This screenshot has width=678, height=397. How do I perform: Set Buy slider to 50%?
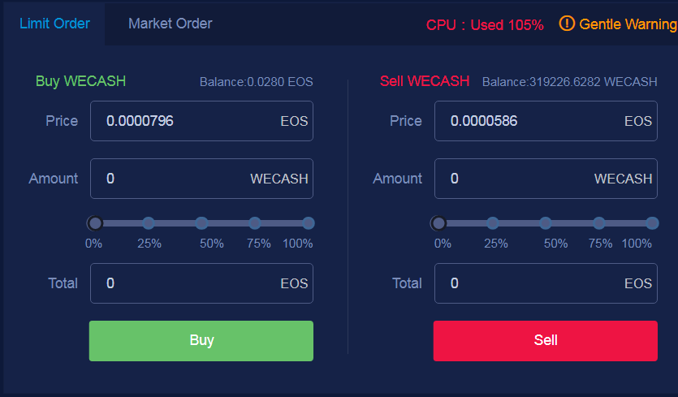pyautogui.click(x=201, y=223)
